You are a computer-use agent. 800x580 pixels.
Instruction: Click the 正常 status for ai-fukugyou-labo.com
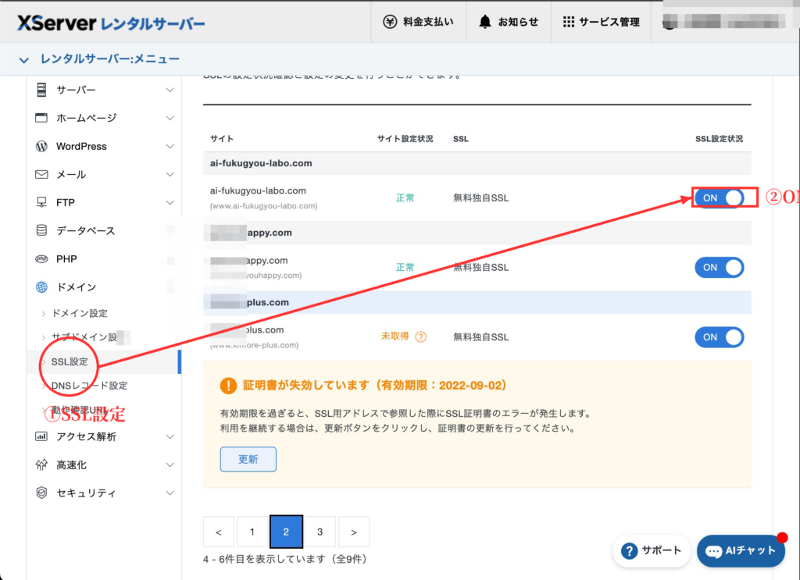pos(405,197)
